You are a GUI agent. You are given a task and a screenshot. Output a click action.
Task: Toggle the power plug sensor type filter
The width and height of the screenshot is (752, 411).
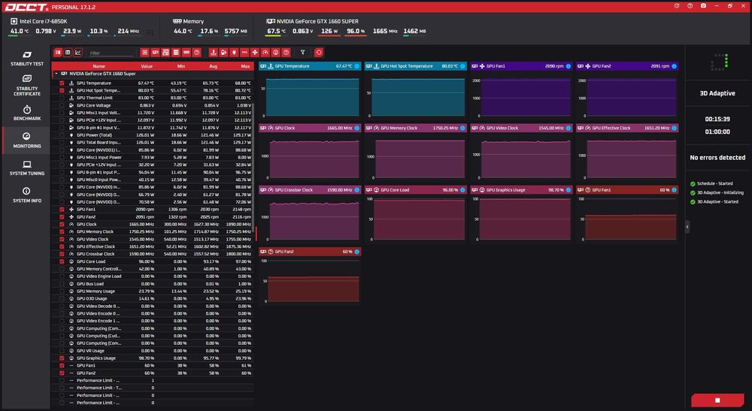(234, 52)
